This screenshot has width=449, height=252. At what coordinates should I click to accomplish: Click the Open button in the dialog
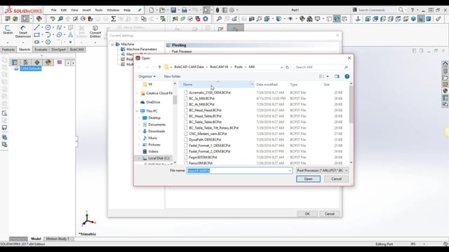pos(308,179)
